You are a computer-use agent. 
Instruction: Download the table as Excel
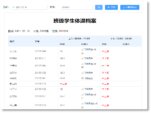(130, 7)
